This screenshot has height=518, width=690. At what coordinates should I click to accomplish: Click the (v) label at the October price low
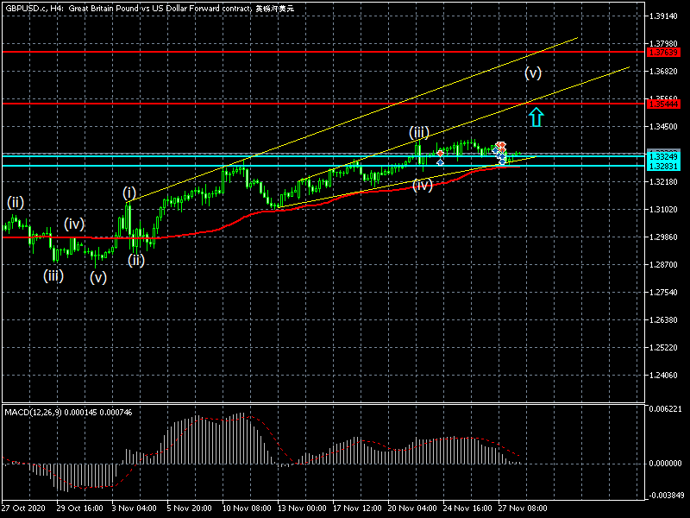click(x=98, y=277)
